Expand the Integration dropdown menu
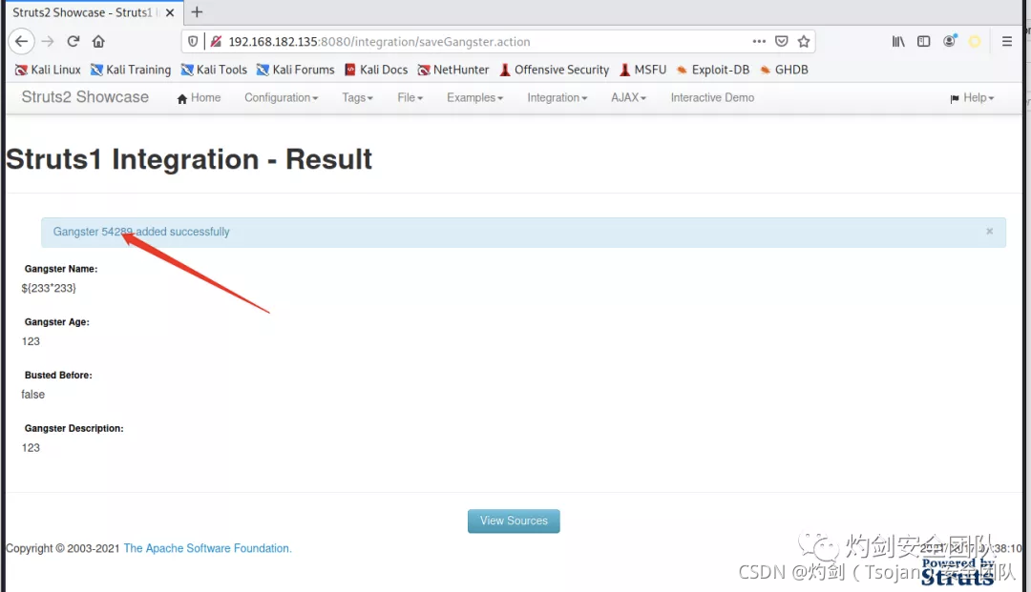This screenshot has width=1031, height=592. 557,98
